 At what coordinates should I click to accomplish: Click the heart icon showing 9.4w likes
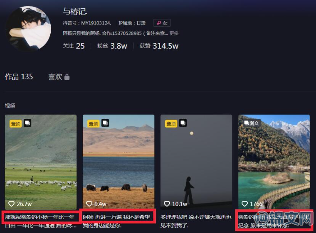(89, 204)
